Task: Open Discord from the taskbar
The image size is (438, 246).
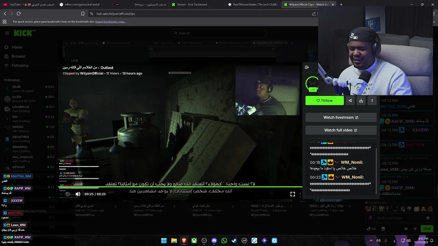Action: 214,241
